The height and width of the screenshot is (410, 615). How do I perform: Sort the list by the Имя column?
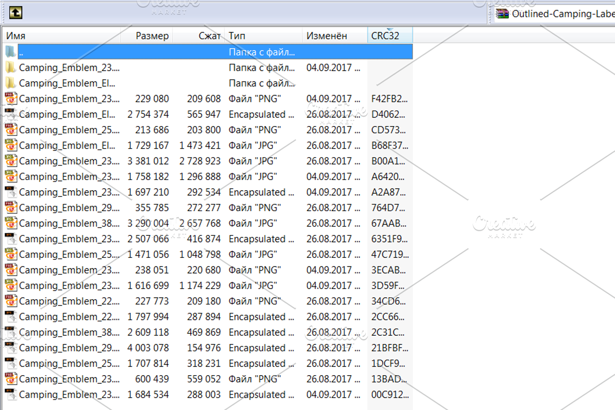coord(61,36)
